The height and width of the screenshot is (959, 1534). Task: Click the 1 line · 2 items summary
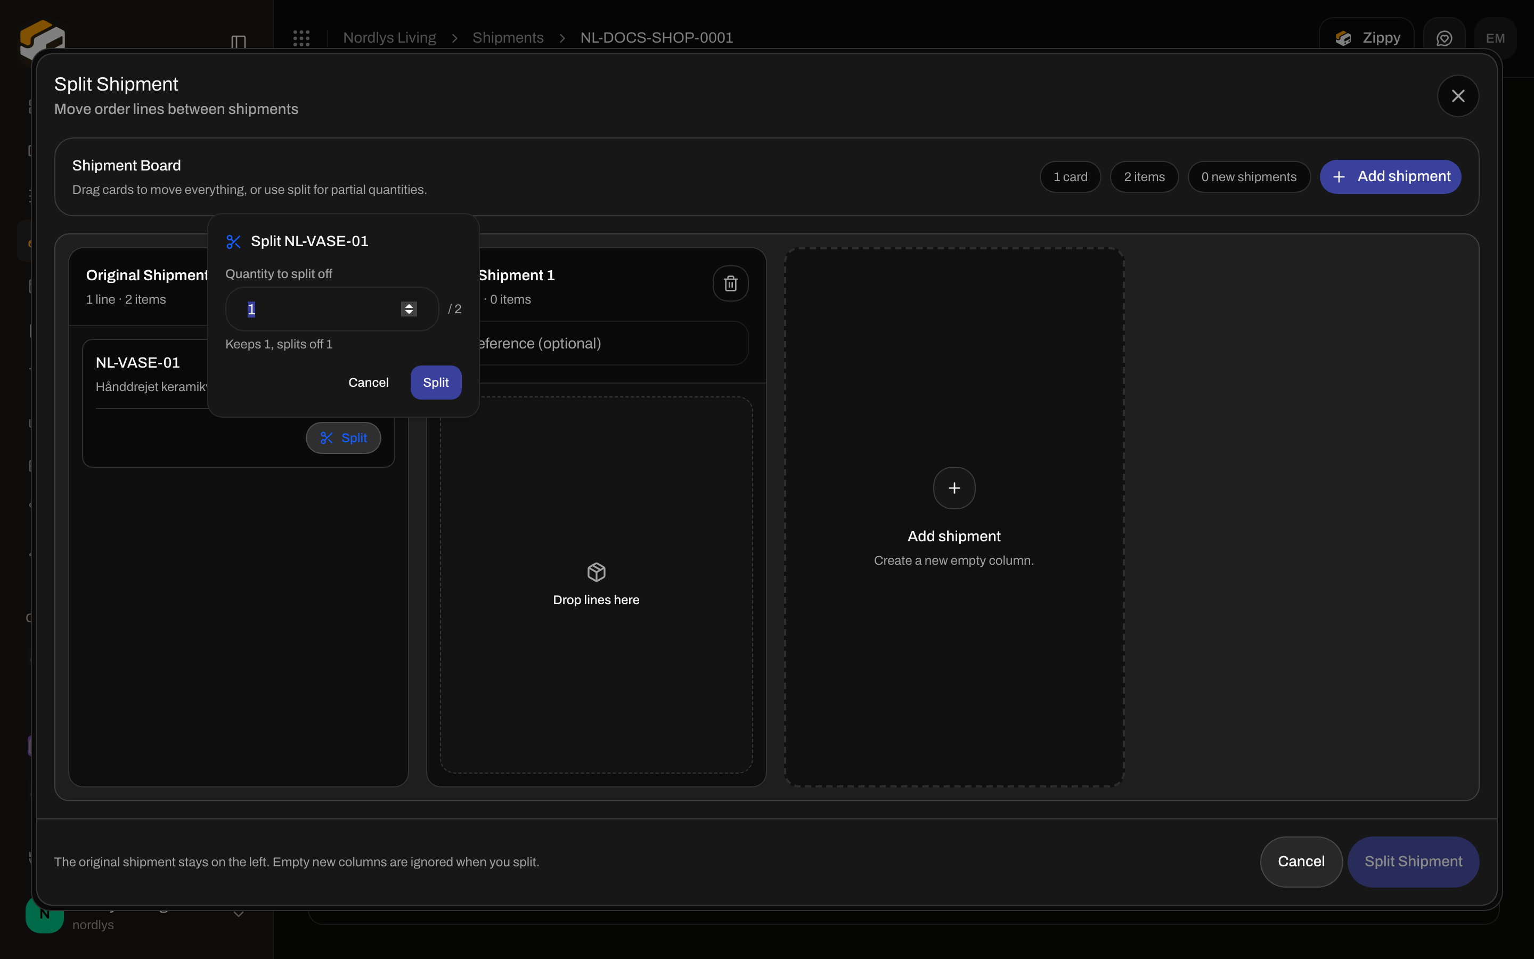126,299
